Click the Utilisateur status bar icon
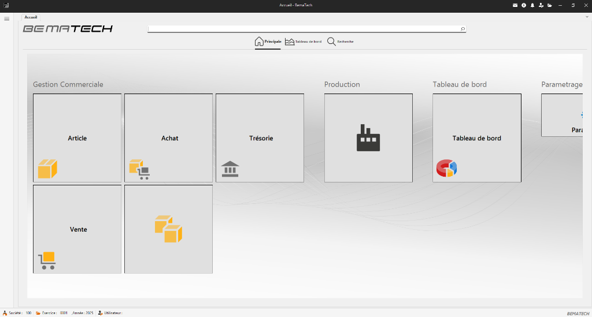Viewport: 592px width, 317px height. pyautogui.click(x=100, y=313)
